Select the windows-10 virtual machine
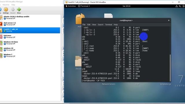 tap(30, 49)
